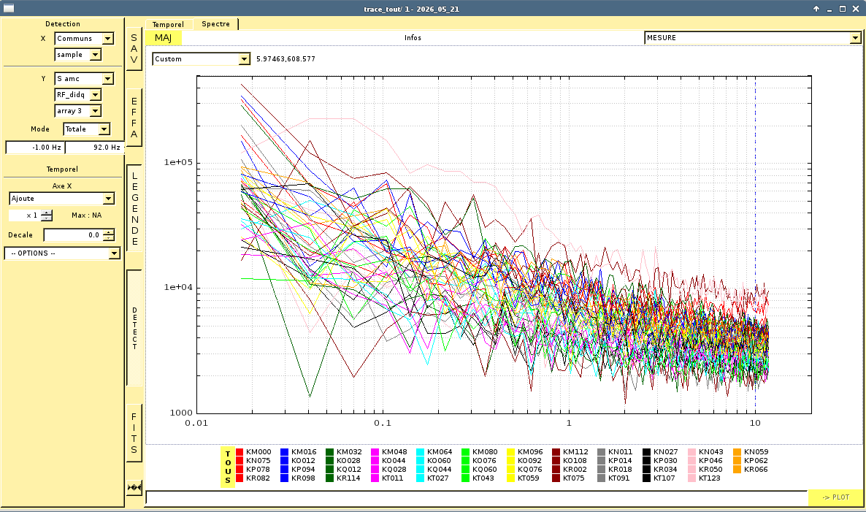
Task: Select the KR002 legend entry
Action: pos(575,470)
